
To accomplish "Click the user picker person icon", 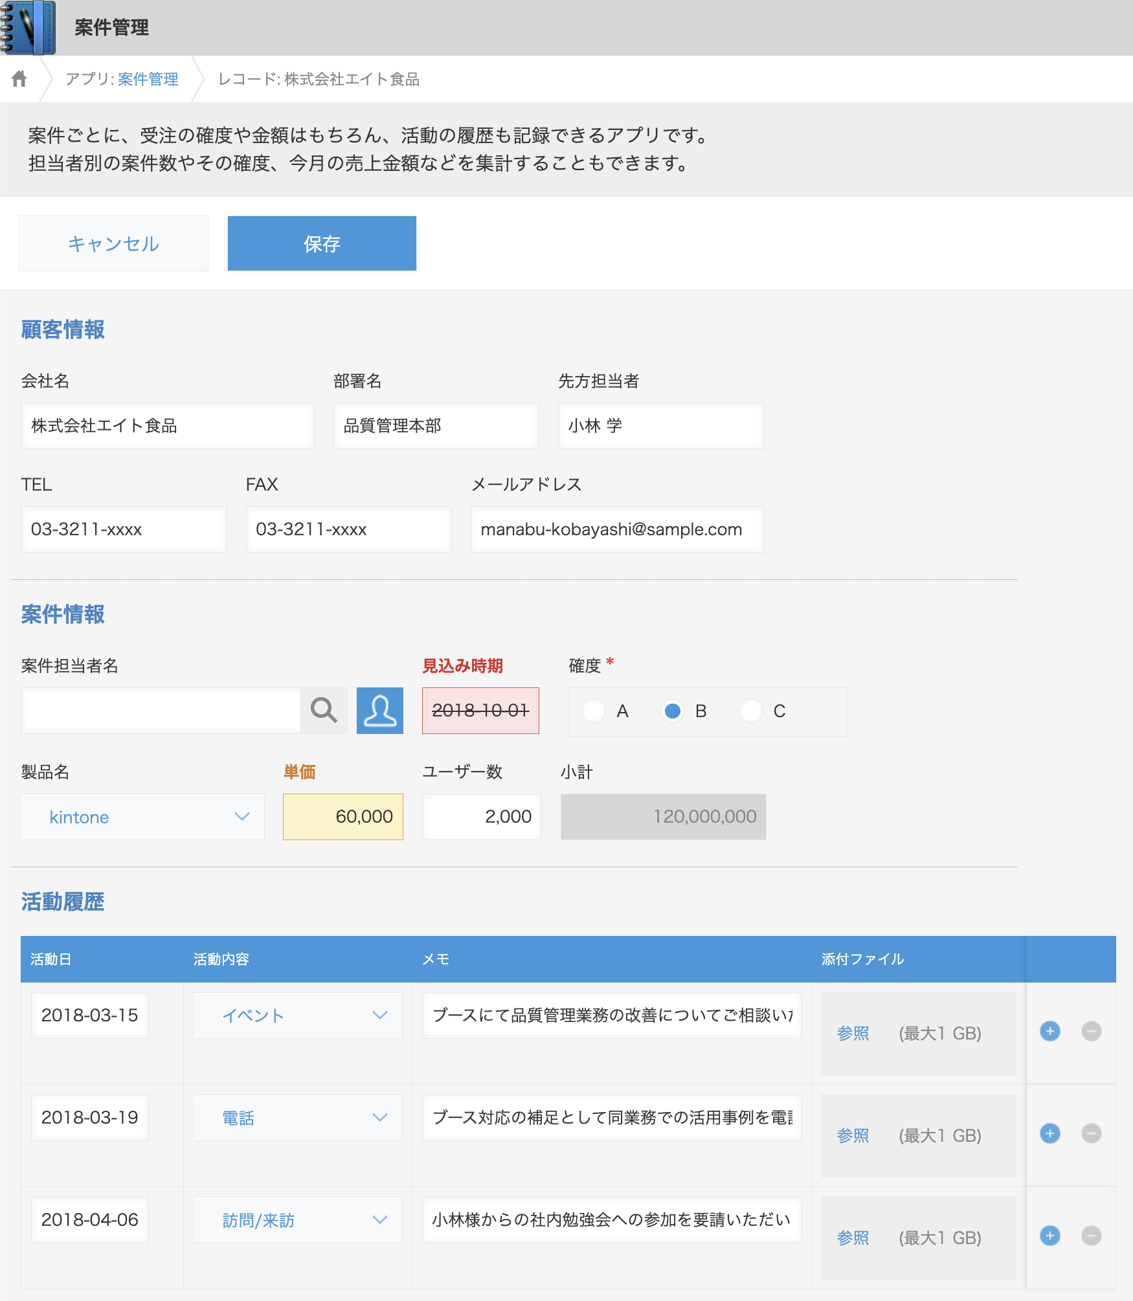I will [x=380, y=711].
